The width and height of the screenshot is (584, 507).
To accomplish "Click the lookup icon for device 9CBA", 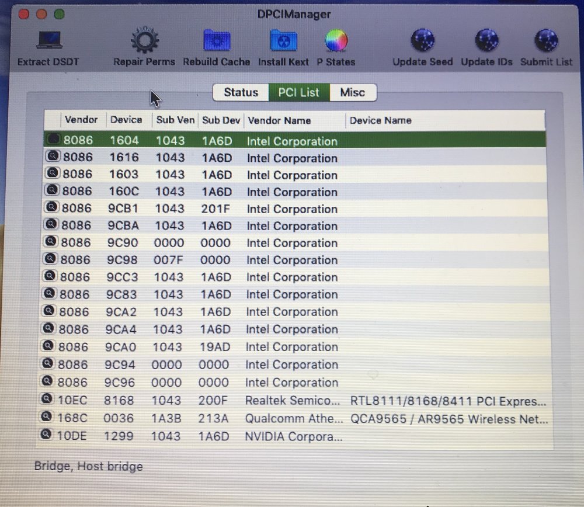I will (x=51, y=224).
